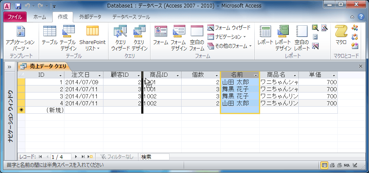Click the vertical ナビゲーション ウィンドウ bar
369x173 pixels.
coord(11,116)
